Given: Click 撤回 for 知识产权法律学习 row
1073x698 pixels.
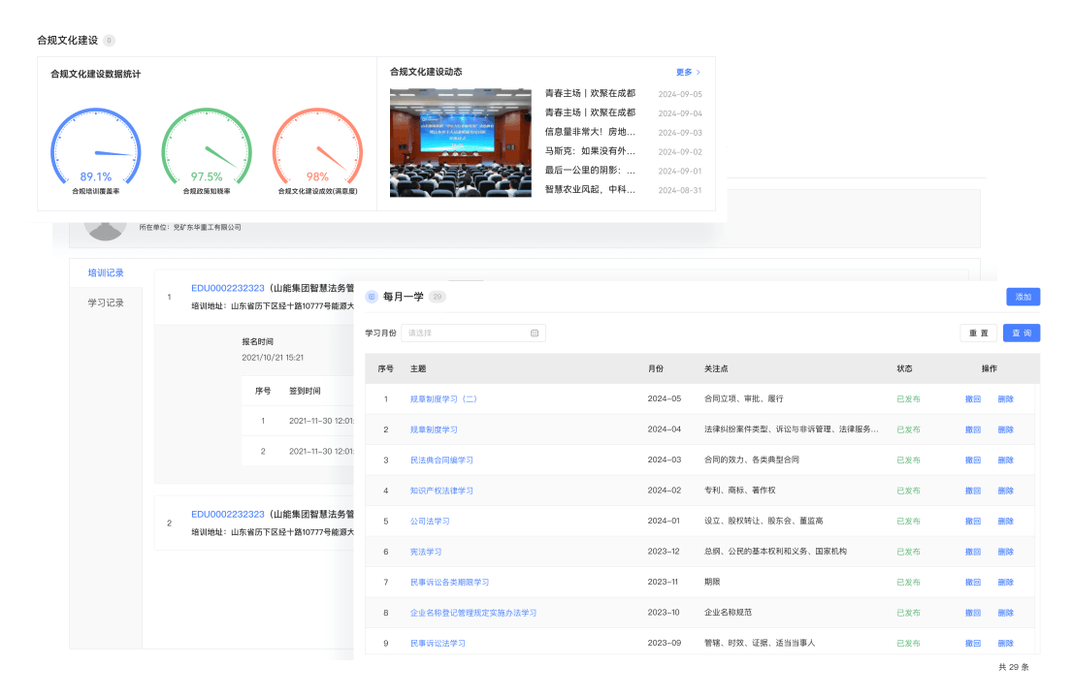Looking at the screenshot, I should 973,491.
